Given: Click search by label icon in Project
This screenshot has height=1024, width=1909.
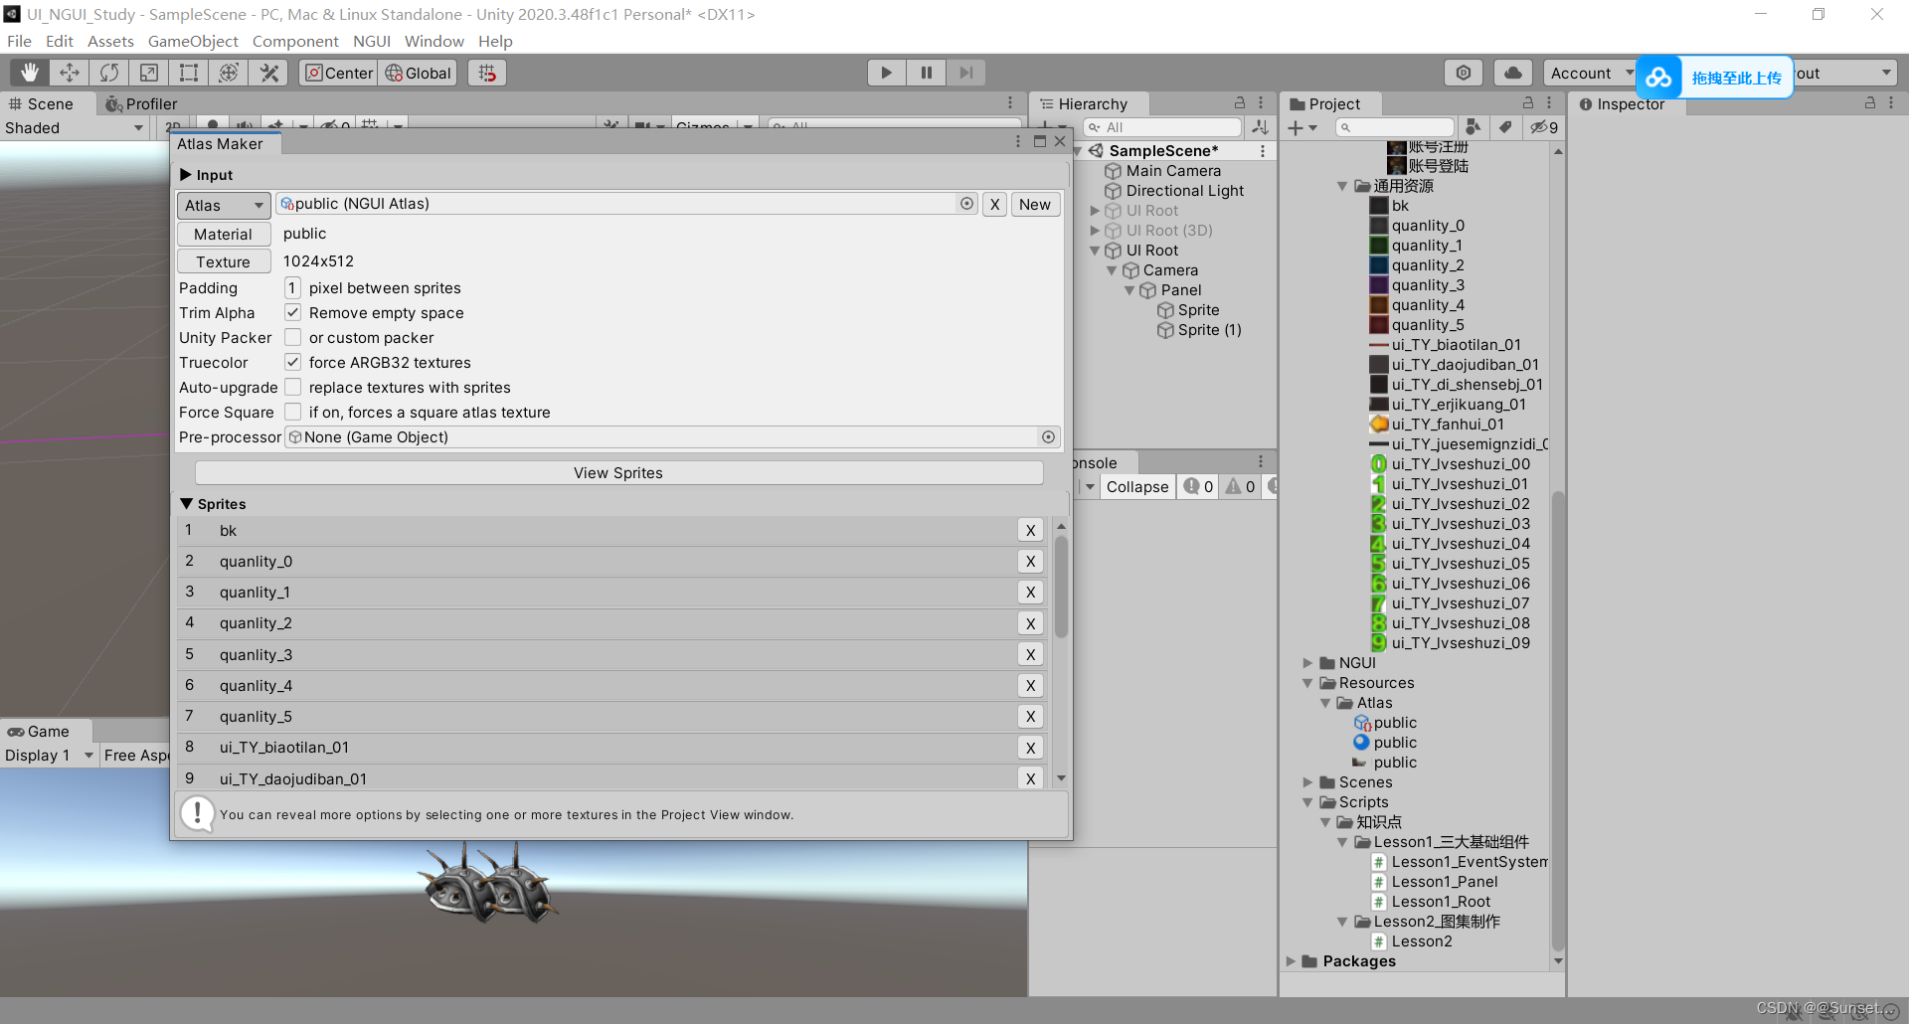Looking at the screenshot, I should click(x=1505, y=127).
